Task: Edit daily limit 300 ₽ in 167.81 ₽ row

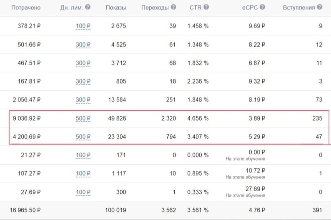Action: coord(83,82)
